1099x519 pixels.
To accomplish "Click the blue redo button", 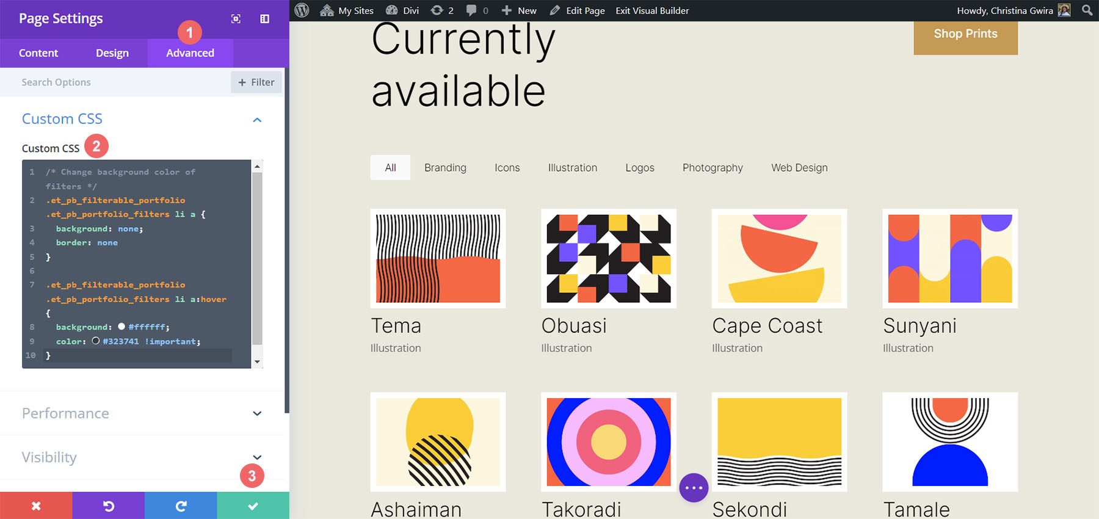I will [x=181, y=506].
